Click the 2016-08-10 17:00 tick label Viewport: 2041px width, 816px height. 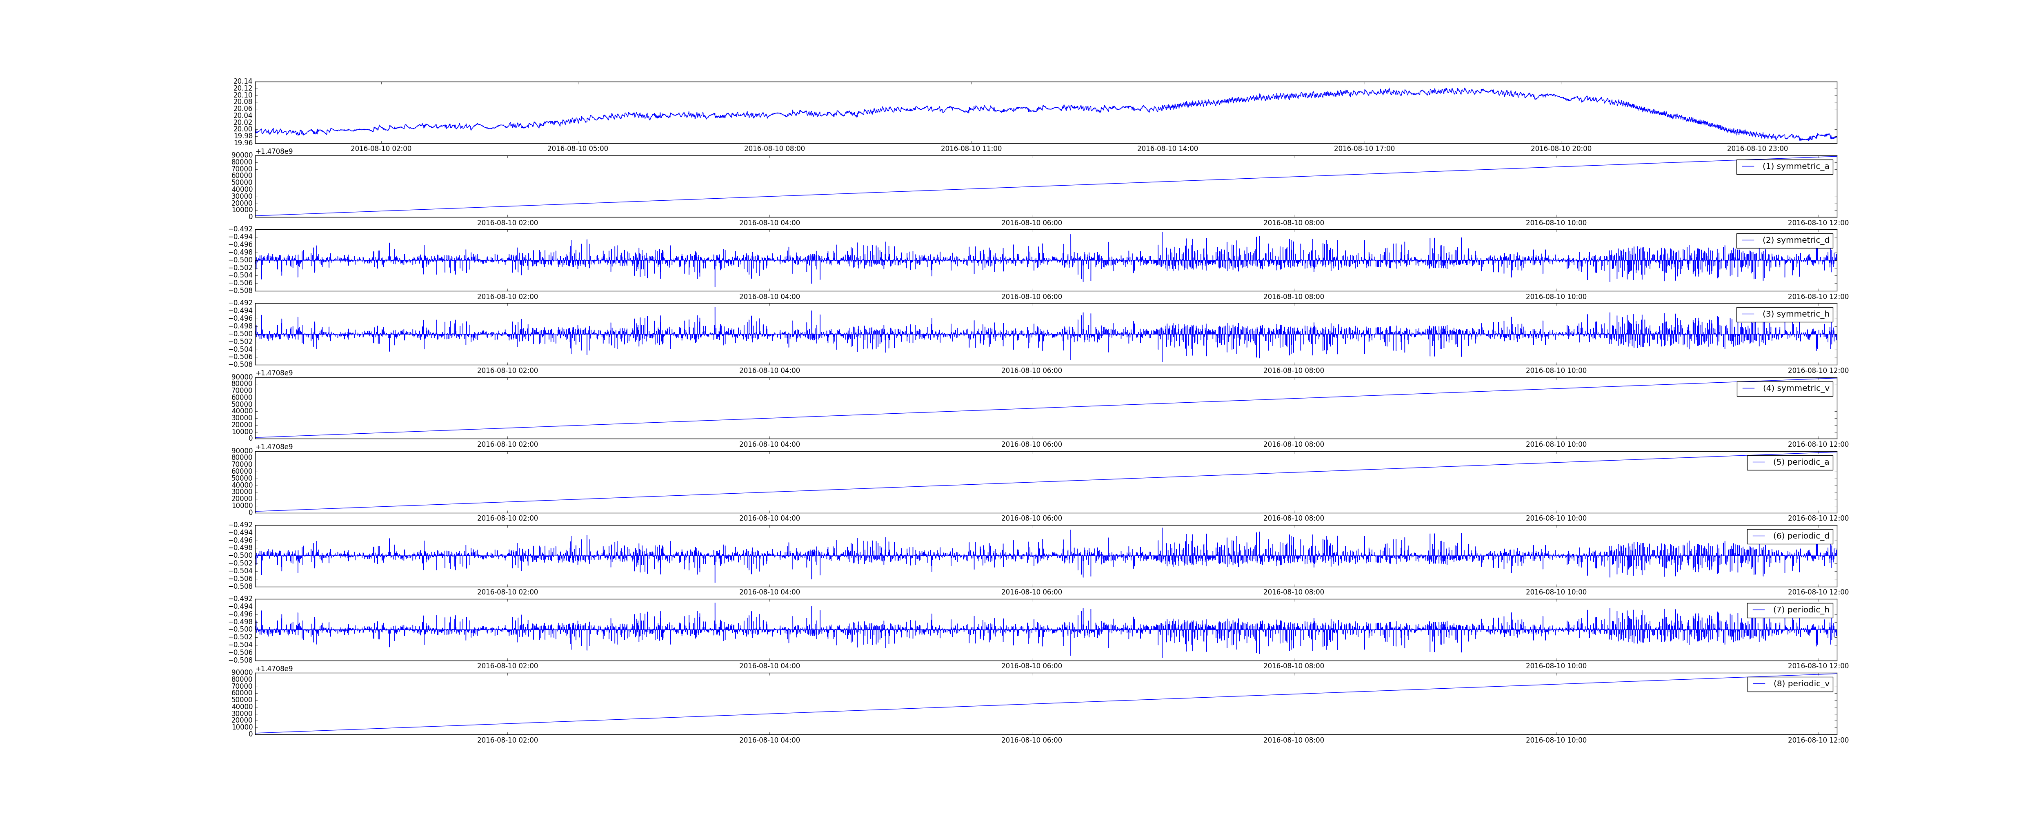tap(1363, 149)
